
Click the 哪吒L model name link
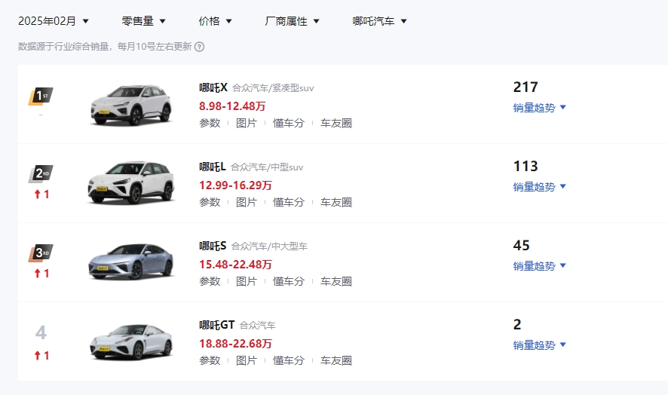click(x=212, y=167)
